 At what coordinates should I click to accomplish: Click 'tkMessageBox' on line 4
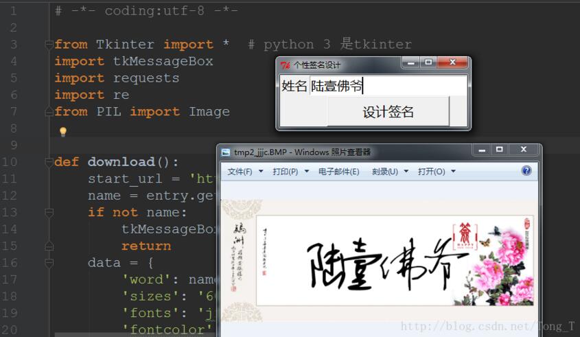pos(163,61)
